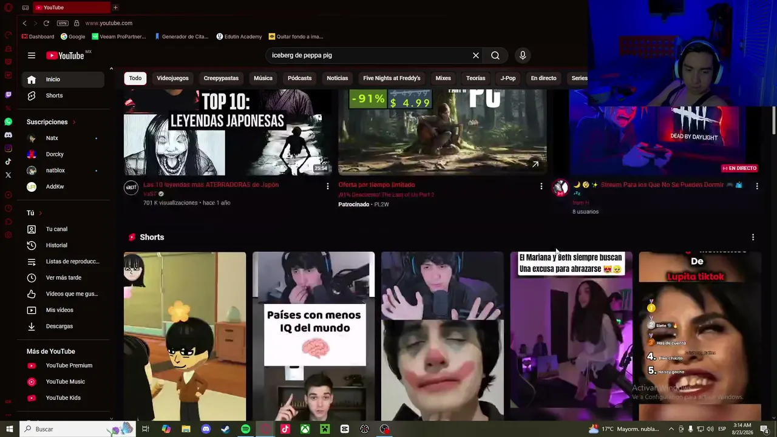Select the Five Nights at Freddy's chip
This screenshot has width=777, height=437.
pyautogui.click(x=392, y=78)
